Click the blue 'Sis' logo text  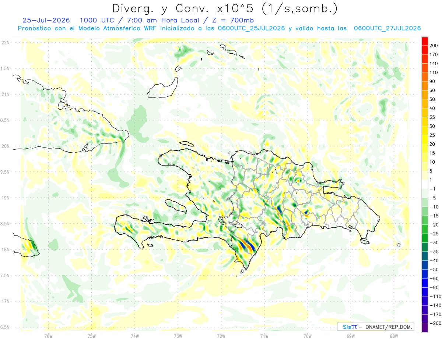[x=347, y=327]
